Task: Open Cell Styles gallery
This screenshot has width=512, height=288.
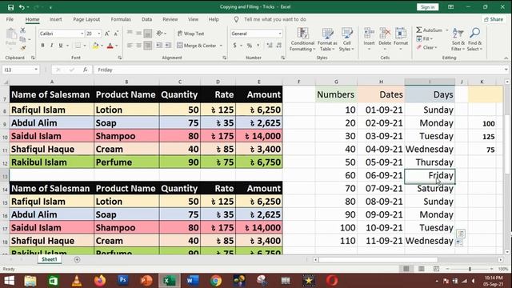Action: (x=346, y=39)
